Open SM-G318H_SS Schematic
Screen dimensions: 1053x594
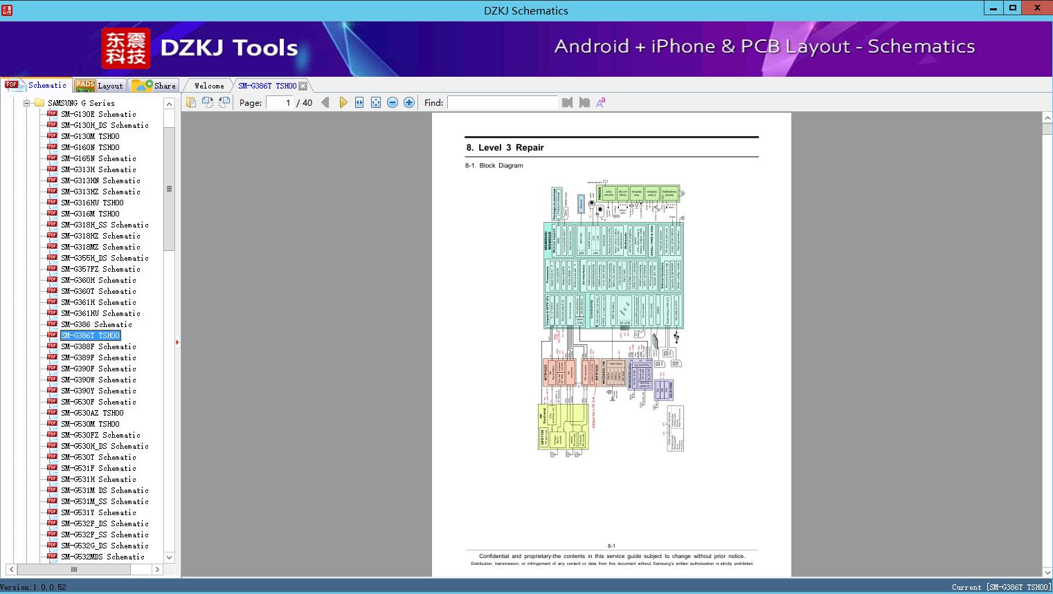105,225
